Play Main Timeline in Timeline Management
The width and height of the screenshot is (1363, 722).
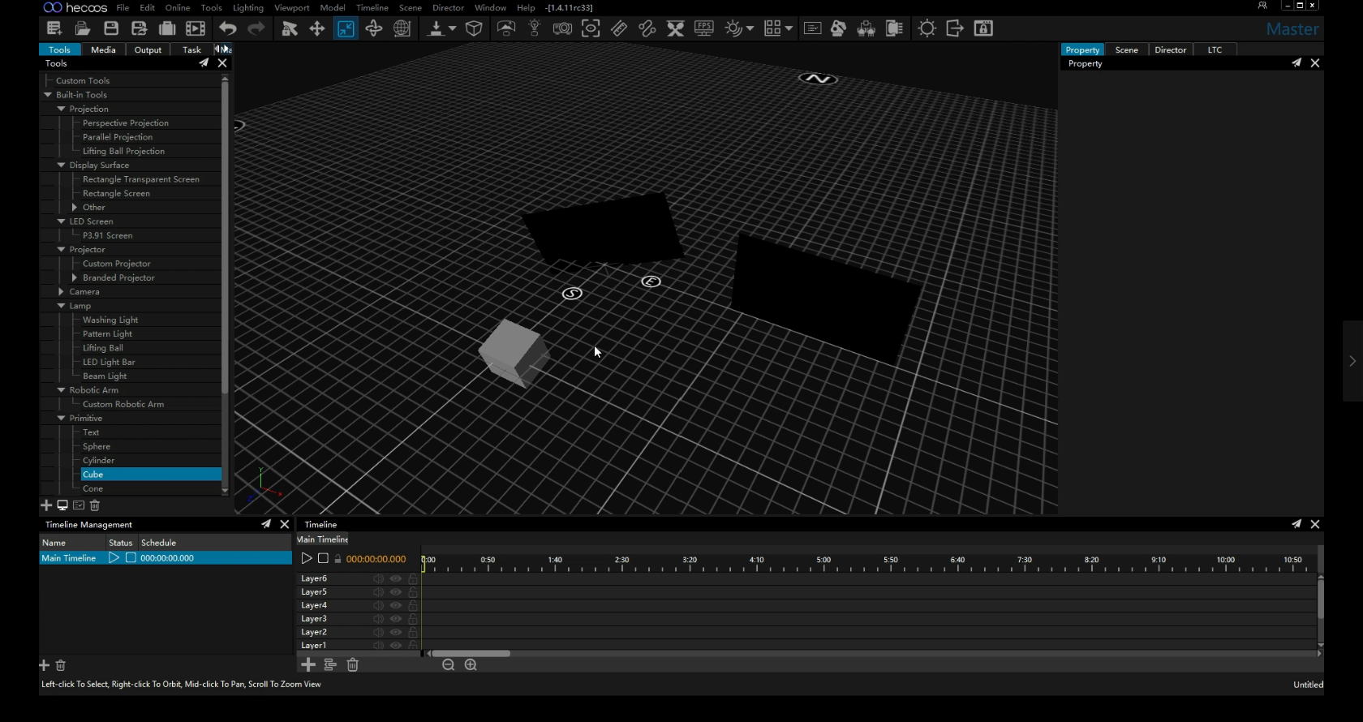pyautogui.click(x=114, y=558)
